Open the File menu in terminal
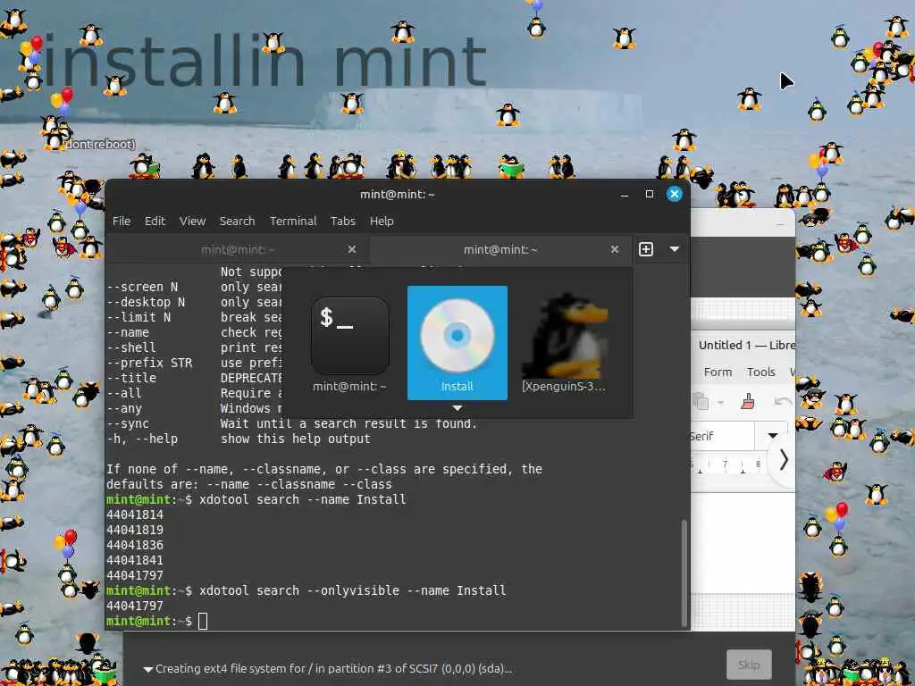This screenshot has width=915, height=686. tap(122, 222)
